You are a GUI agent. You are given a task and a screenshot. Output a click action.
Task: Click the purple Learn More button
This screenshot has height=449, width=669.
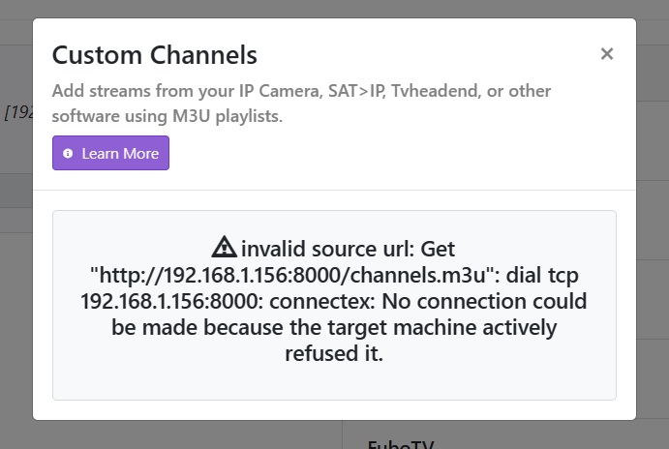click(110, 153)
